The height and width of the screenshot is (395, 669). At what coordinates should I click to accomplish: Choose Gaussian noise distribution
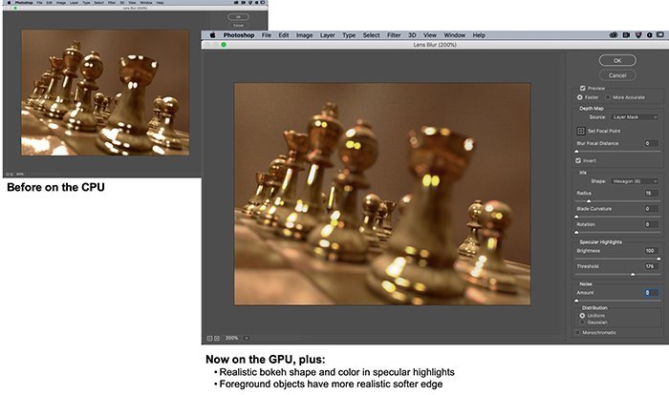[582, 322]
